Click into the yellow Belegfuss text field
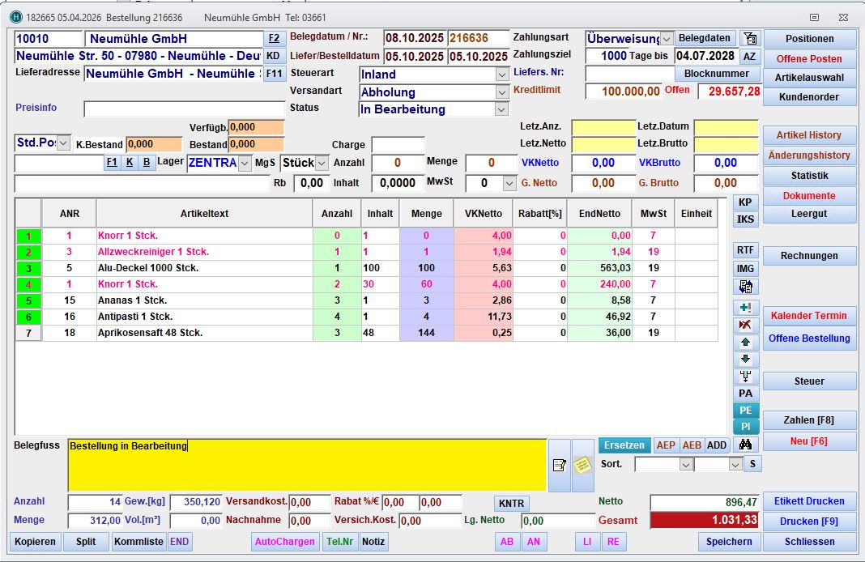This screenshot has width=865, height=562. pos(306,465)
